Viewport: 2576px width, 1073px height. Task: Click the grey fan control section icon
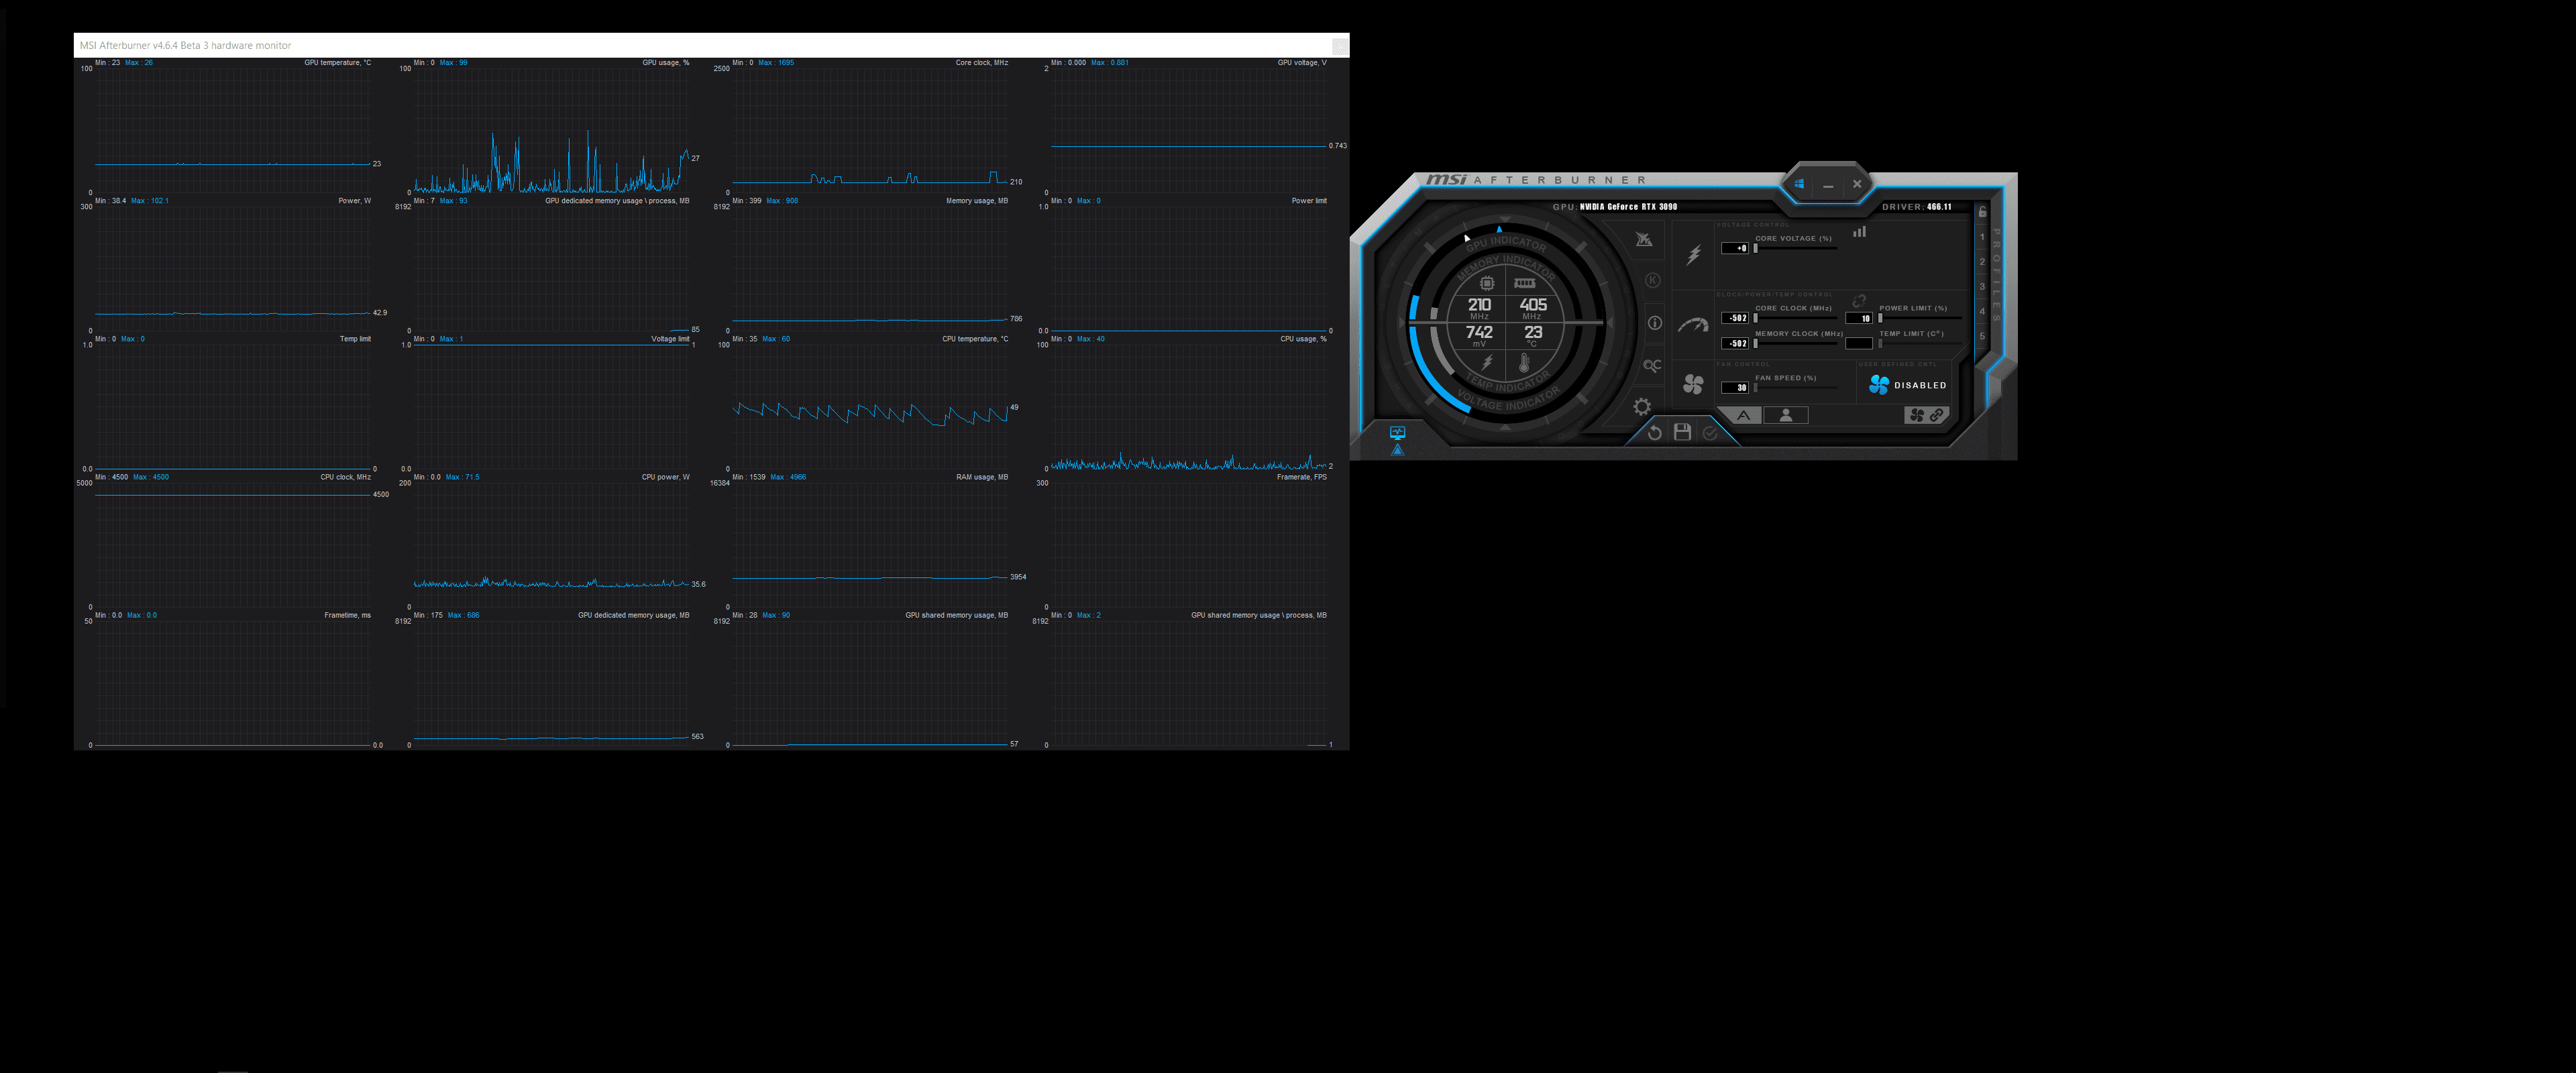pyautogui.click(x=1693, y=385)
